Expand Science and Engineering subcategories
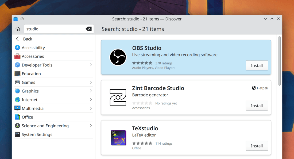Screen dimensions: 294x159 click(x=91, y=126)
